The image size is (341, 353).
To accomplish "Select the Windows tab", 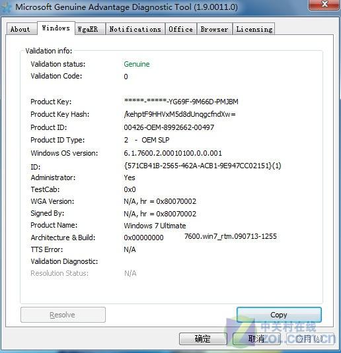I will (x=56, y=28).
